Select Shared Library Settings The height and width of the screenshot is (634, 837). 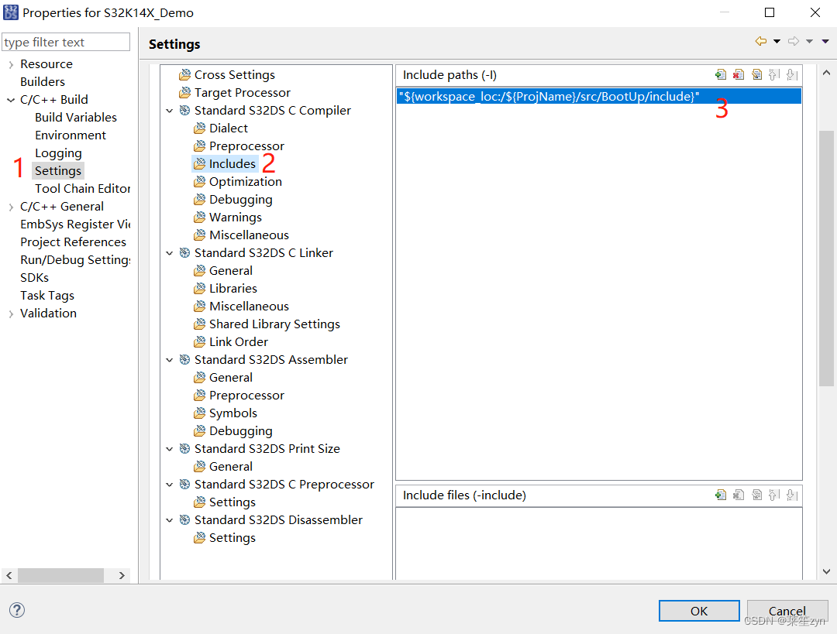[274, 324]
